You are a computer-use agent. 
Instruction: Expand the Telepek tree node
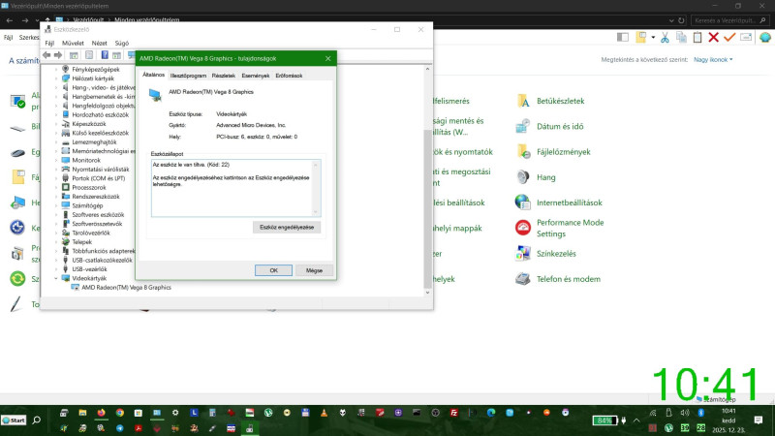point(56,241)
